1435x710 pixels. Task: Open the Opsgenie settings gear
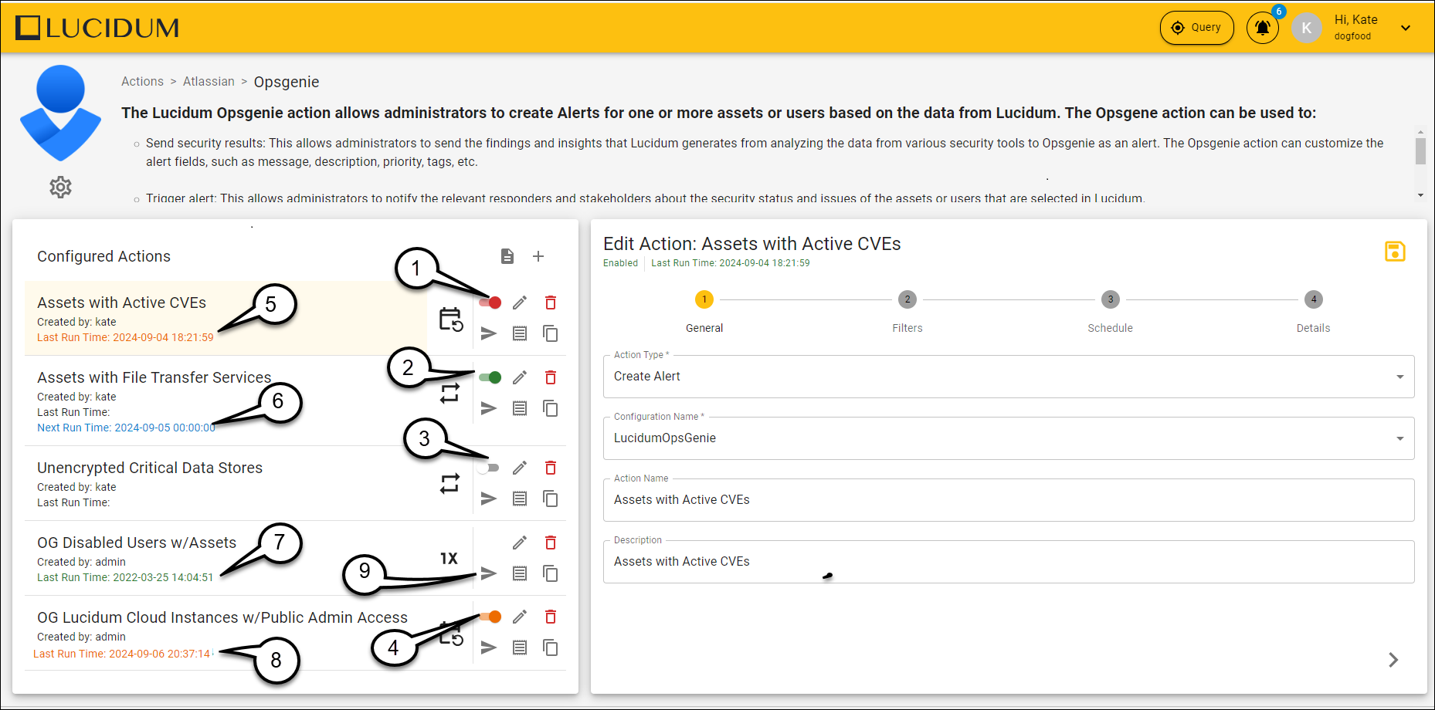tap(60, 187)
